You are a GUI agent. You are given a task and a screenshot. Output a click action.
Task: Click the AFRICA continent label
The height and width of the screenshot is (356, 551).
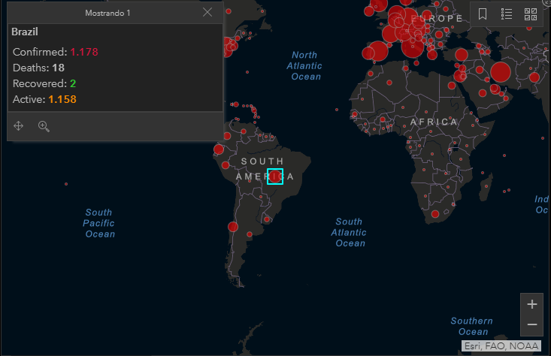click(x=434, y=122)
